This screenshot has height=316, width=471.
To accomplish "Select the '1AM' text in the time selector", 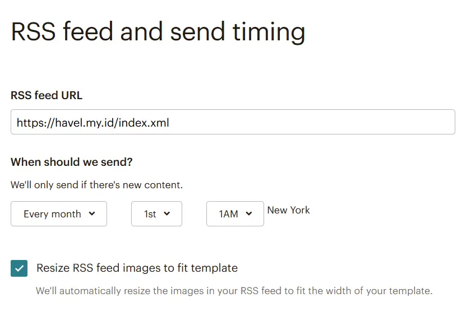I will 228,214.
